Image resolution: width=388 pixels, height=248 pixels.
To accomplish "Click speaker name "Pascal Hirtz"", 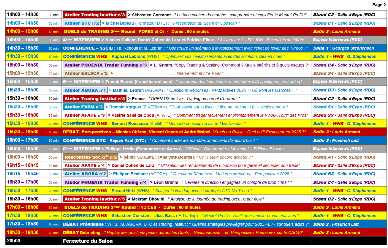I will click(x=123, y=191).
